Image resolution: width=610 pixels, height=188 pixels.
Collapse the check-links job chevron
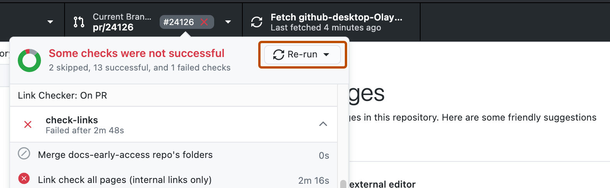(x=323, y=124)
